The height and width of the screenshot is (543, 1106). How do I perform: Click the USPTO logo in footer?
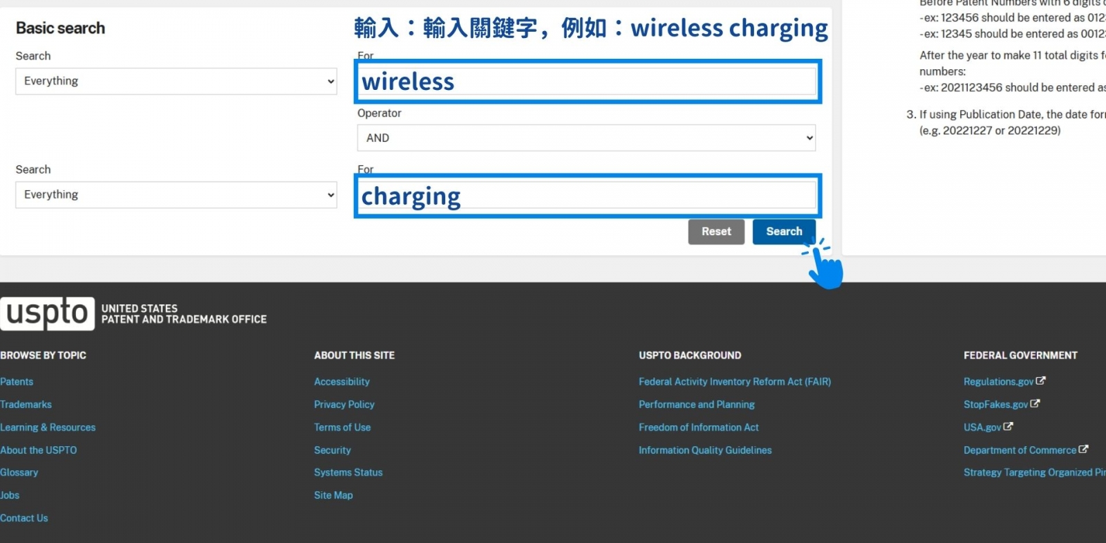(47, 314)
